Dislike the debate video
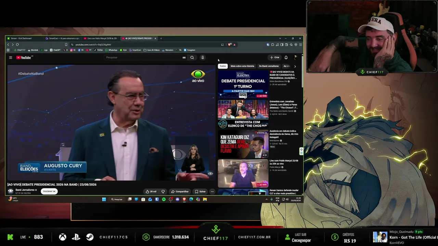The image size is (438, 246). (163, 192)
